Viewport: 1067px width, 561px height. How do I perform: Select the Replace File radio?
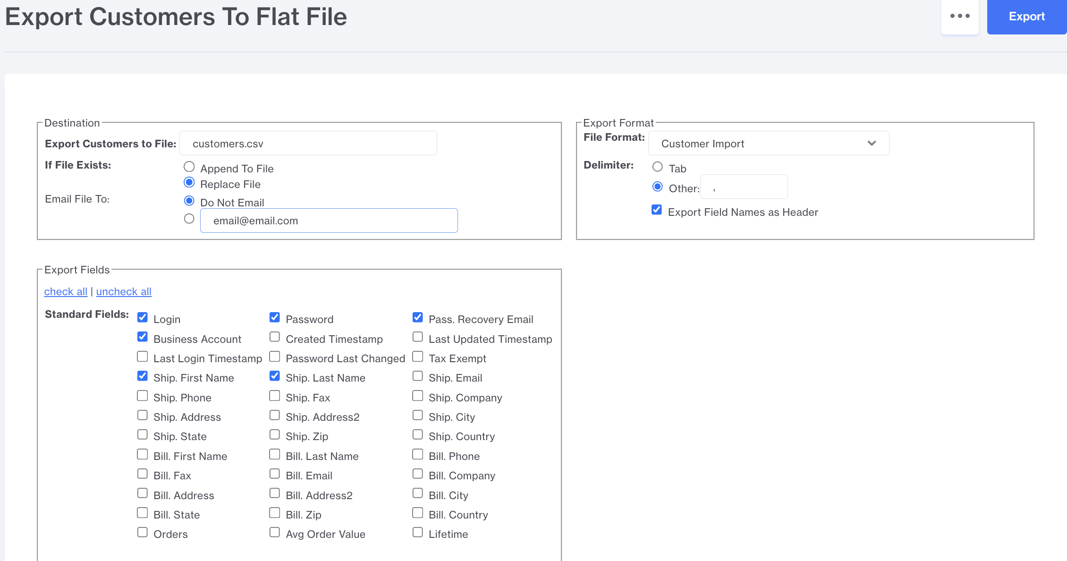[189, 182]
